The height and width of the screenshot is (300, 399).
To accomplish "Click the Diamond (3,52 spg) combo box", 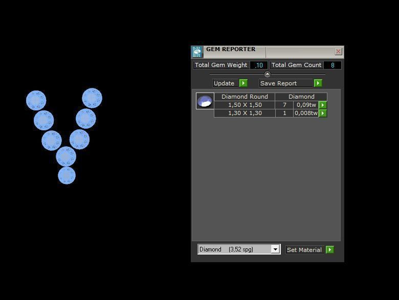I will coord(239,249).
